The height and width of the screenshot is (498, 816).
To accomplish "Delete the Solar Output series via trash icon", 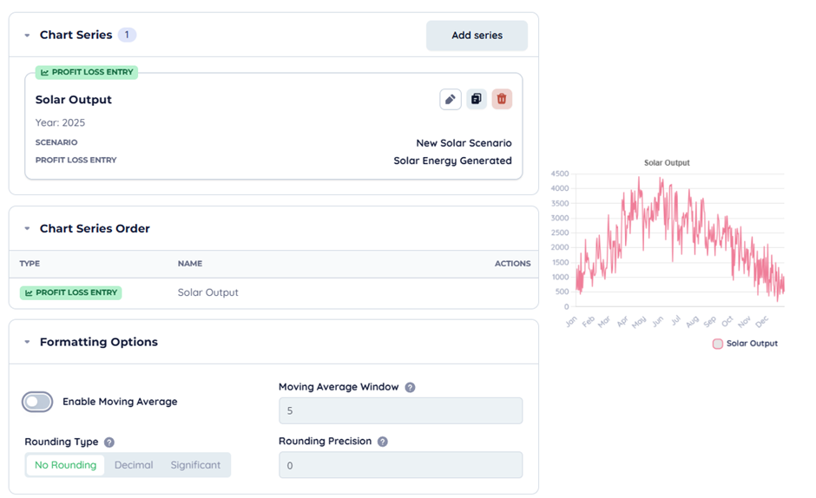I will (502, 99).
